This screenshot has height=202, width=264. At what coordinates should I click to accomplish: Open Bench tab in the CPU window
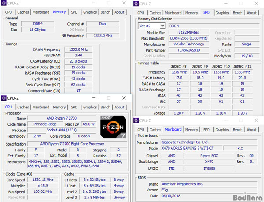[106, 107]
